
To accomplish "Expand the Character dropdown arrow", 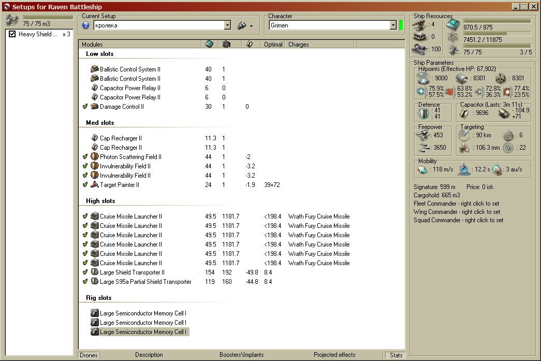I will pyautogui.click(x=393, y=25).
